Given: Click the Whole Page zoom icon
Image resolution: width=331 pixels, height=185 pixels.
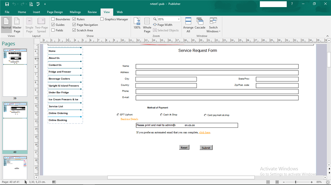Looking at the screenshot, I should coord(147,25).
